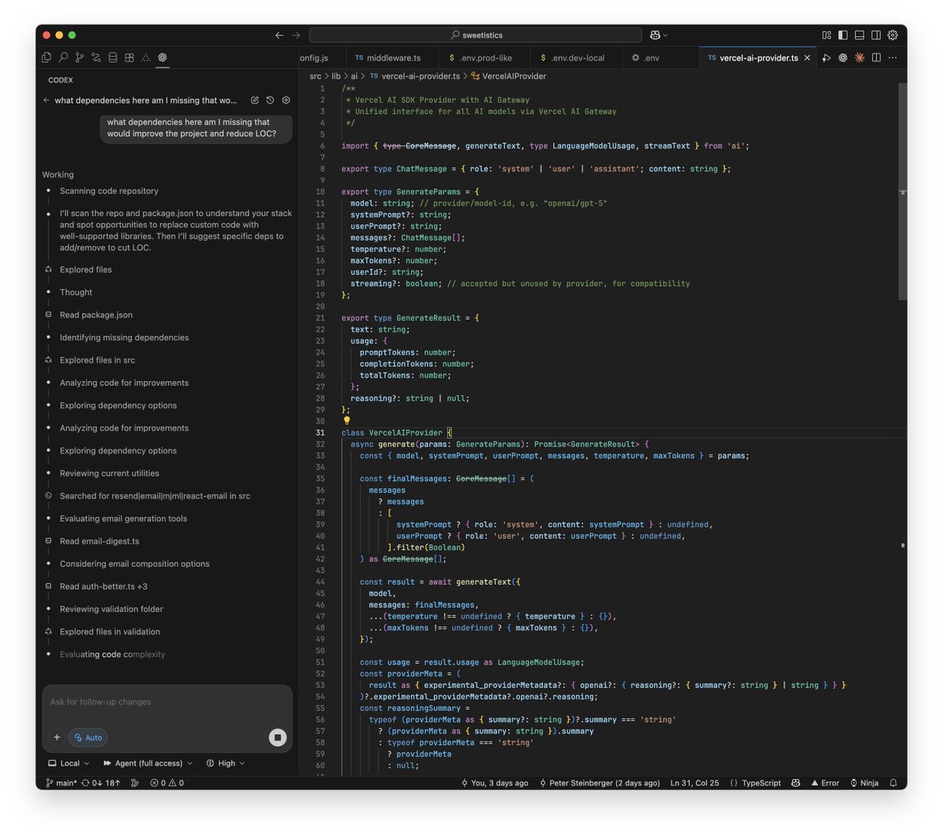Open Copilot status icon in status bar
The image size is (943, 837).
pyautogui.click(x=796, y=783)
